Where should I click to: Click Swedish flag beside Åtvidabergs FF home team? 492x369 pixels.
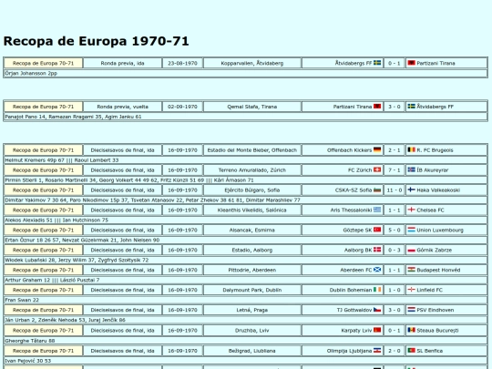click(377, 63)
